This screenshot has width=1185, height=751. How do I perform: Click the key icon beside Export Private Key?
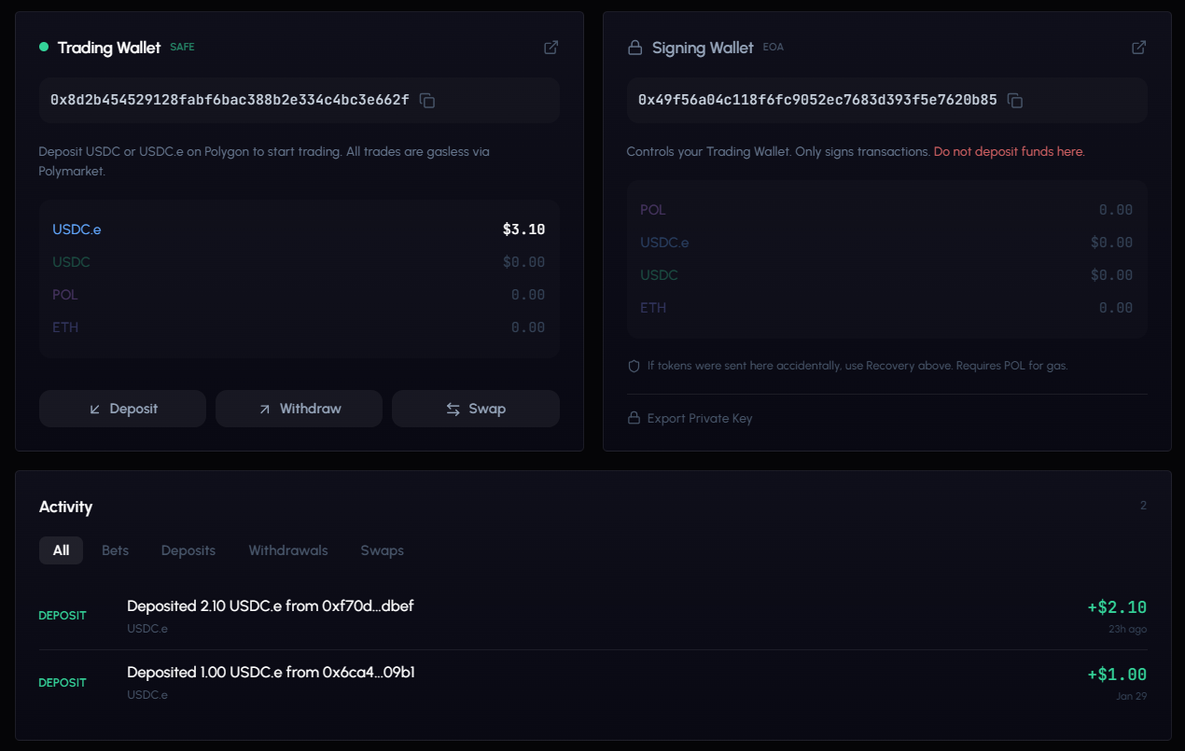(x=634, y=418)
